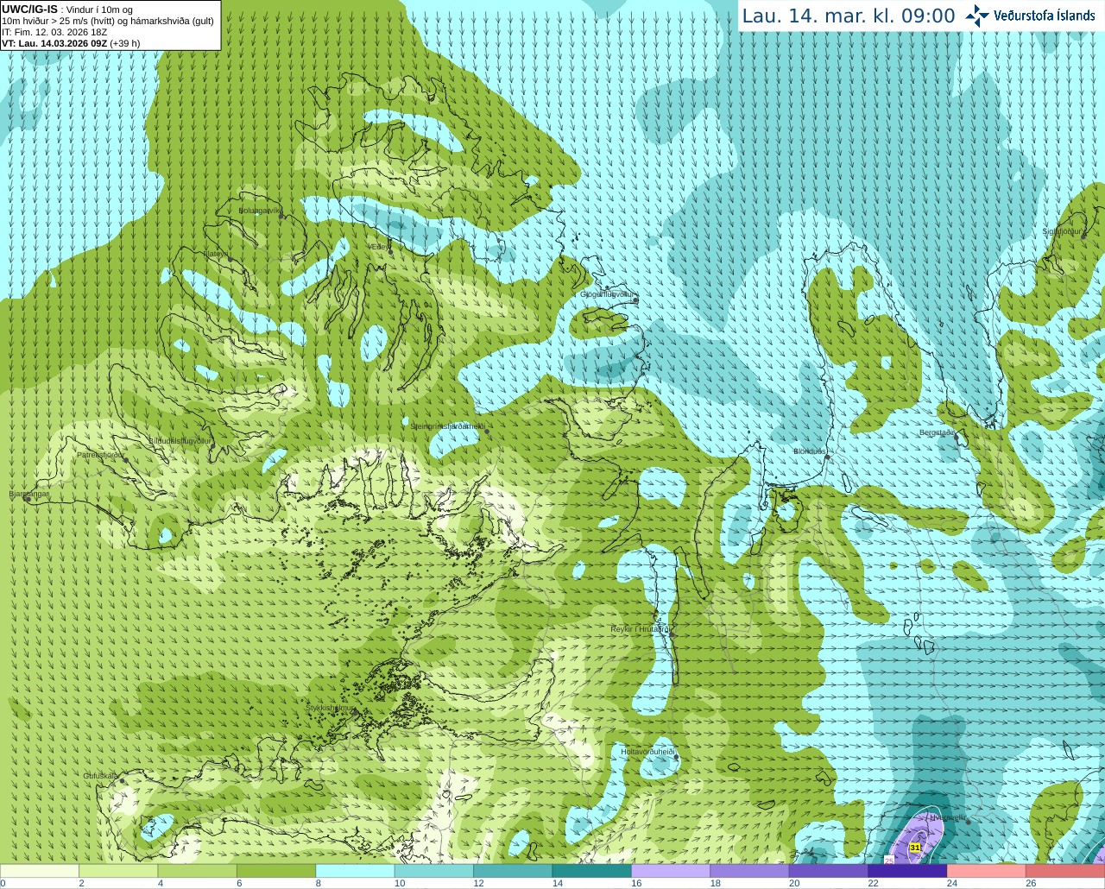
Task: Click the Veðurstofa Íslands logo
Action: coord(1031,16)
